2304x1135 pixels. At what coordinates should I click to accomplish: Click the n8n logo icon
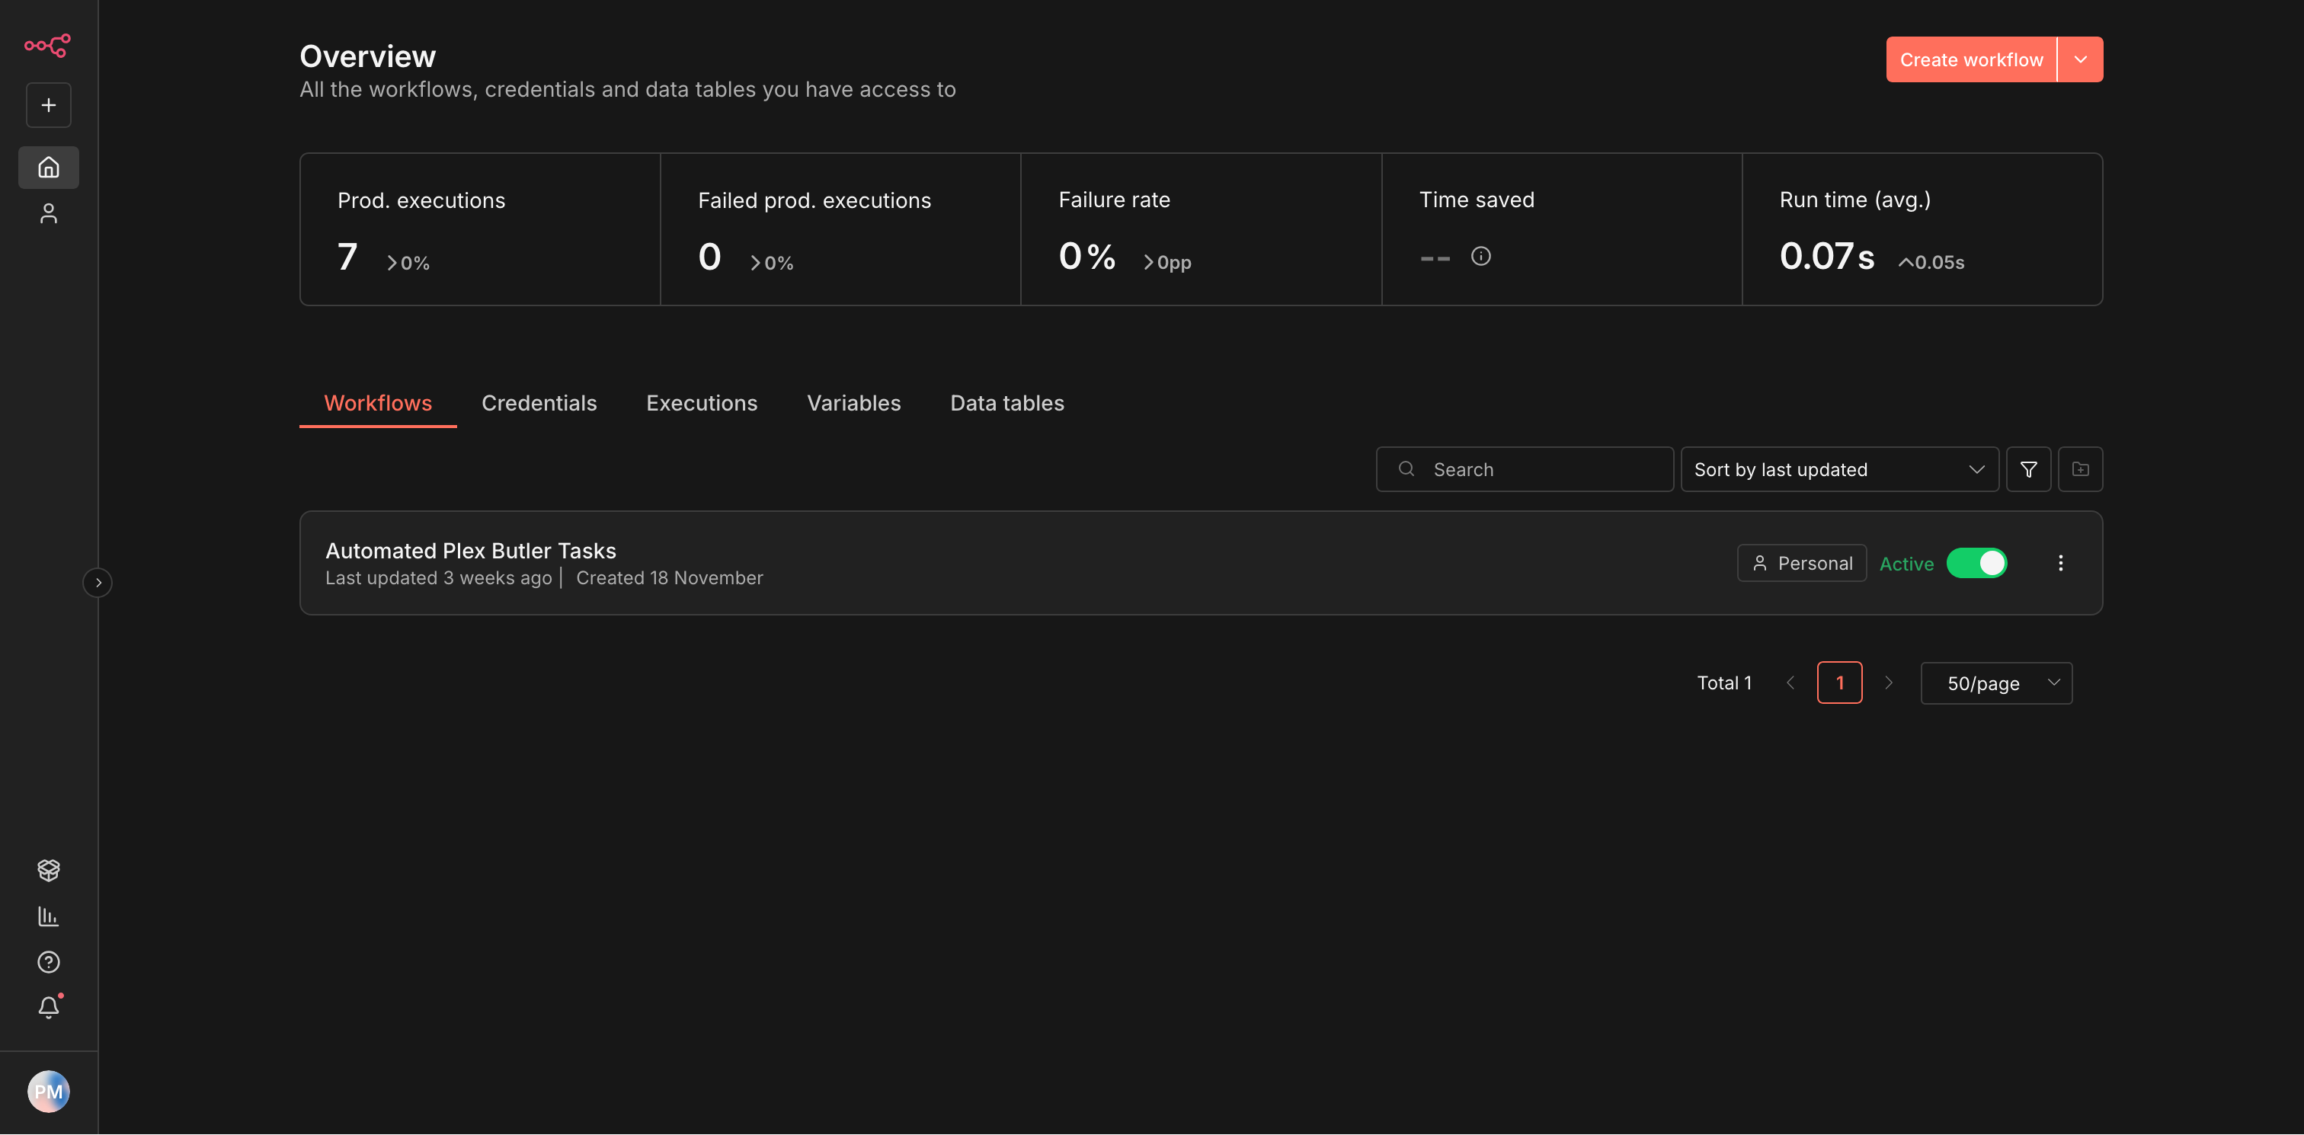[x=47, y=45]
